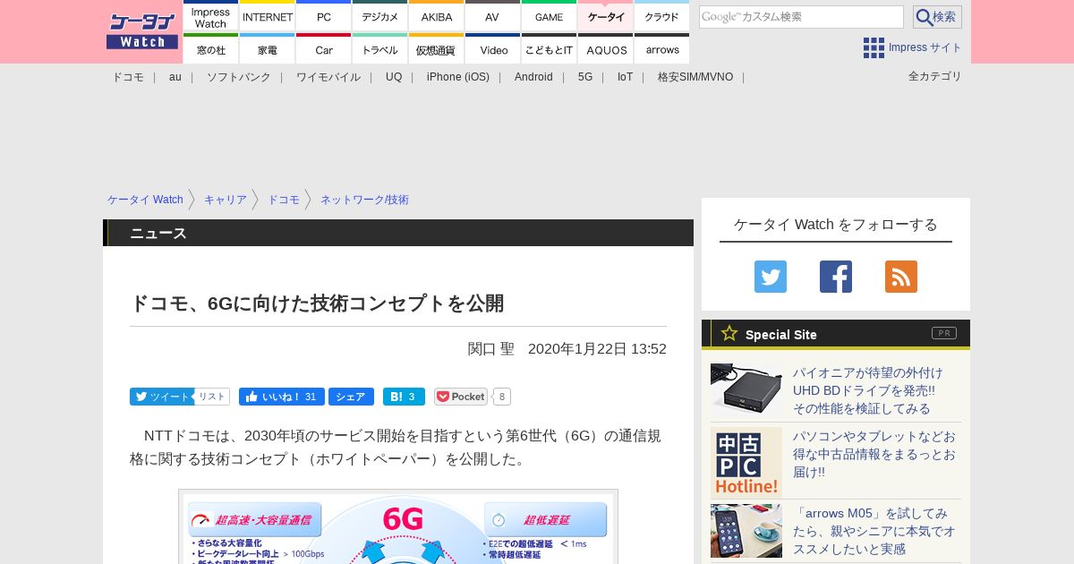Image resolution: width=1074 pixels, height=564 pixels.
Task: Open the RSS feed icon
Action: coord(901,277)
